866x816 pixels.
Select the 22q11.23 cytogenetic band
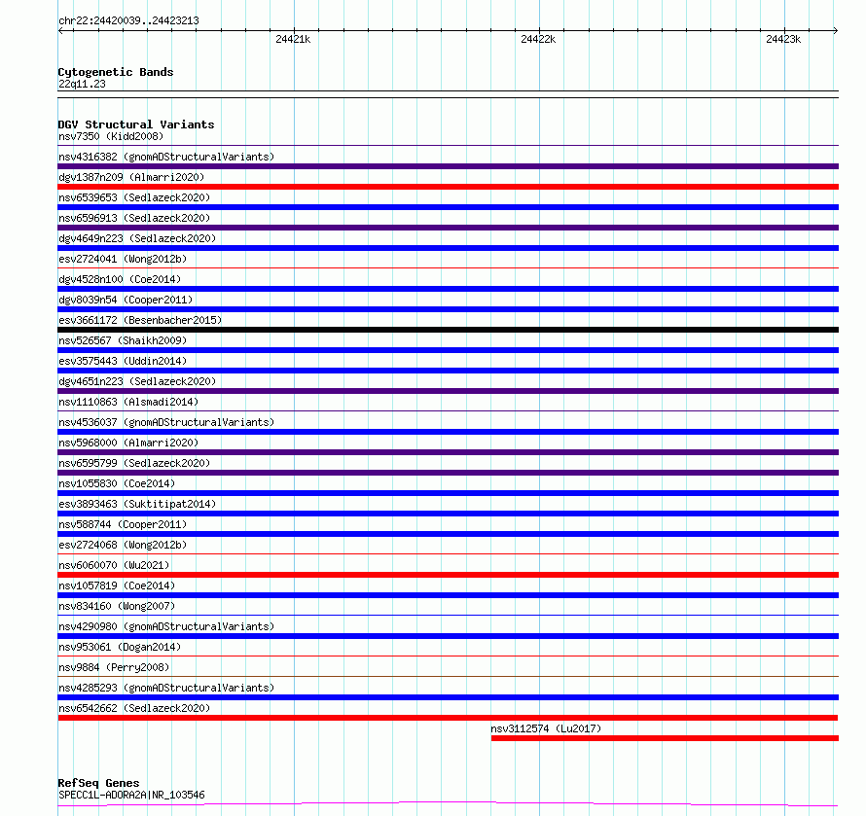pos(82,84)
